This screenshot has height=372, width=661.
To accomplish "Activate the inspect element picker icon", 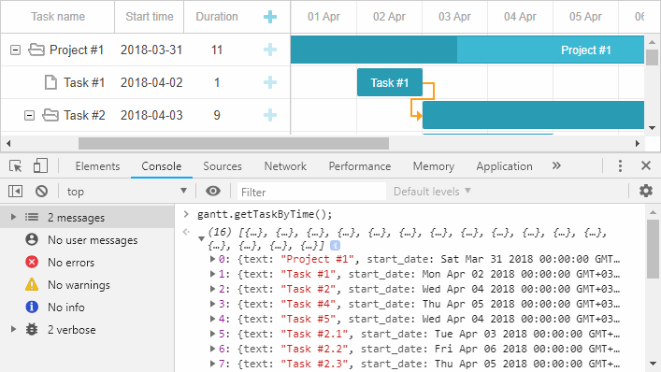I will click(16, 166).
